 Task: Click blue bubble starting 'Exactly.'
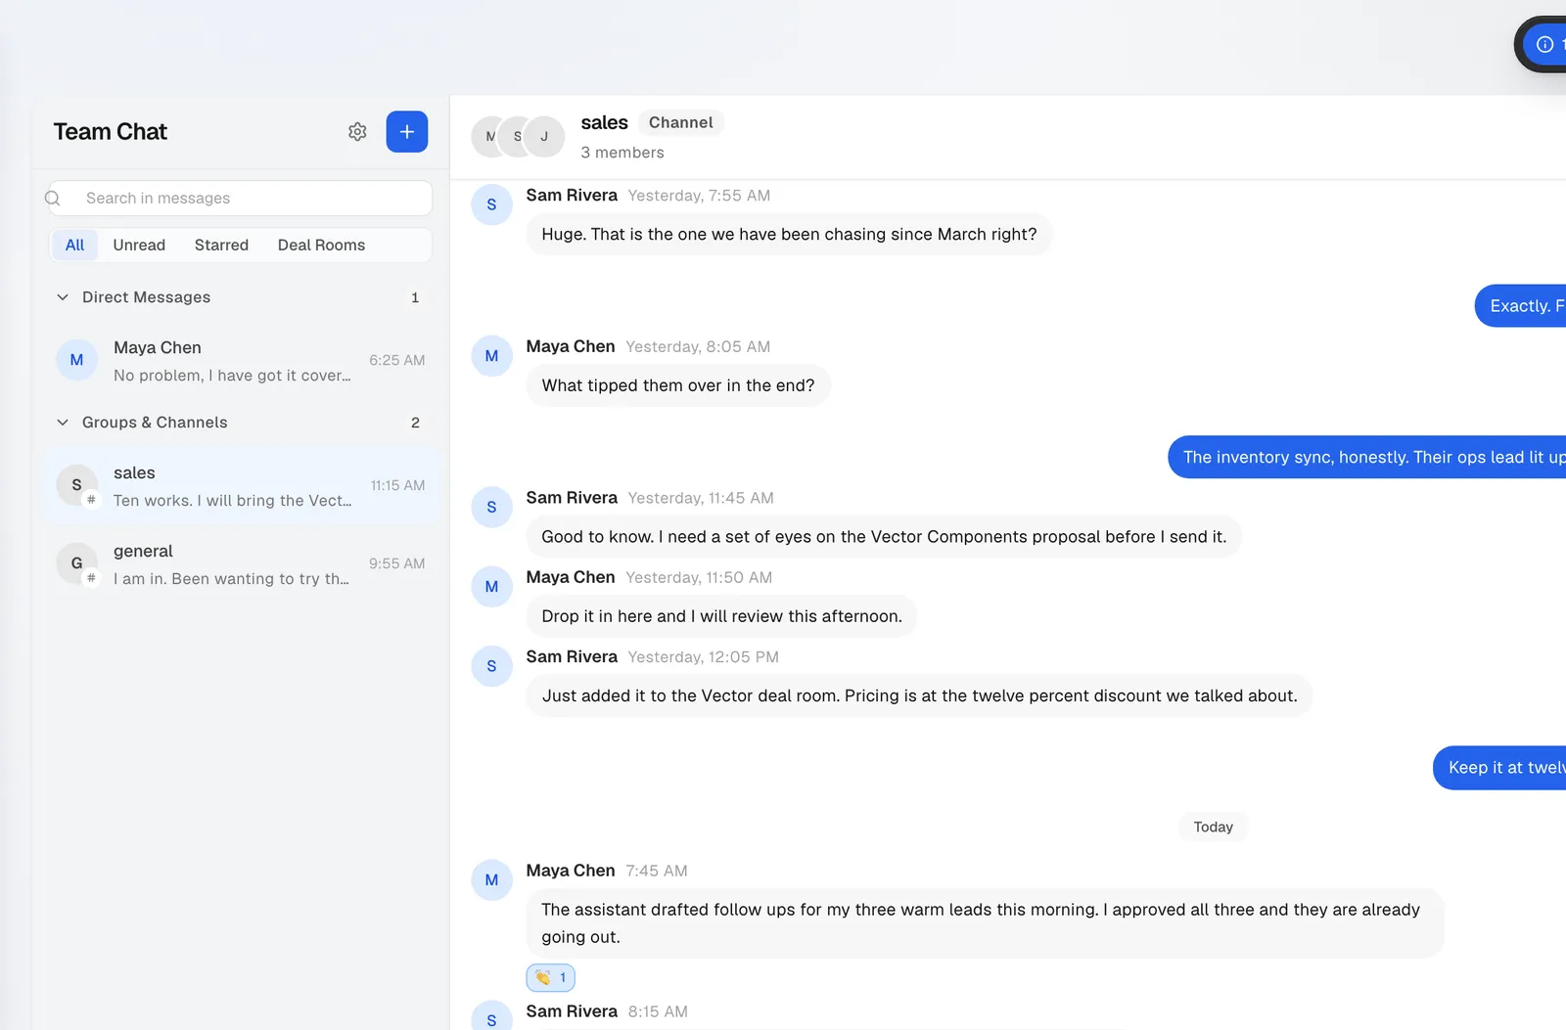pyautogui.click(x=1521, y=306)
